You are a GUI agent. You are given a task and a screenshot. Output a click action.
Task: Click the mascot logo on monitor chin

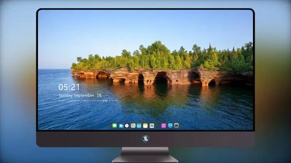145,139
